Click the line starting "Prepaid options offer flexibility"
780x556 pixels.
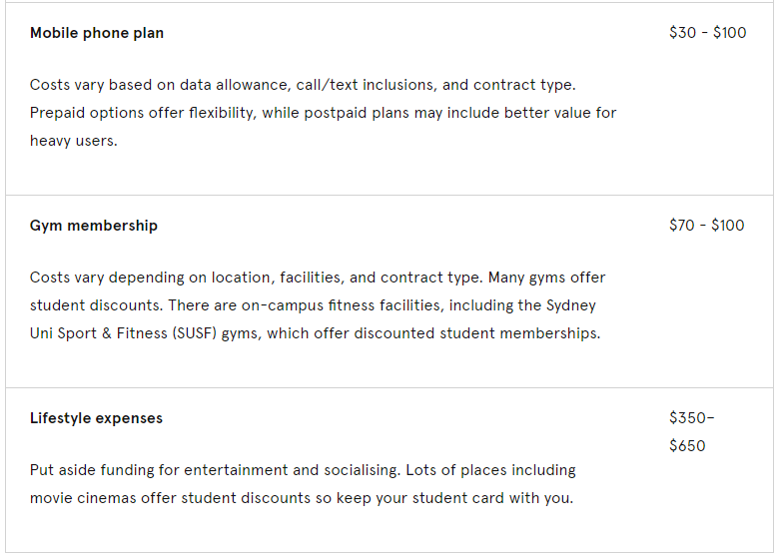[323, 113]
